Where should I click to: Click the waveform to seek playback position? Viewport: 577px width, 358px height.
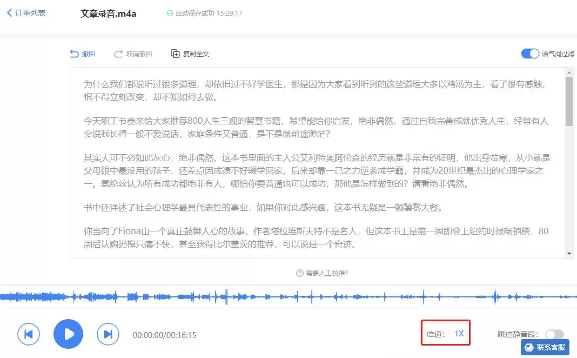(x=288, y=296)
